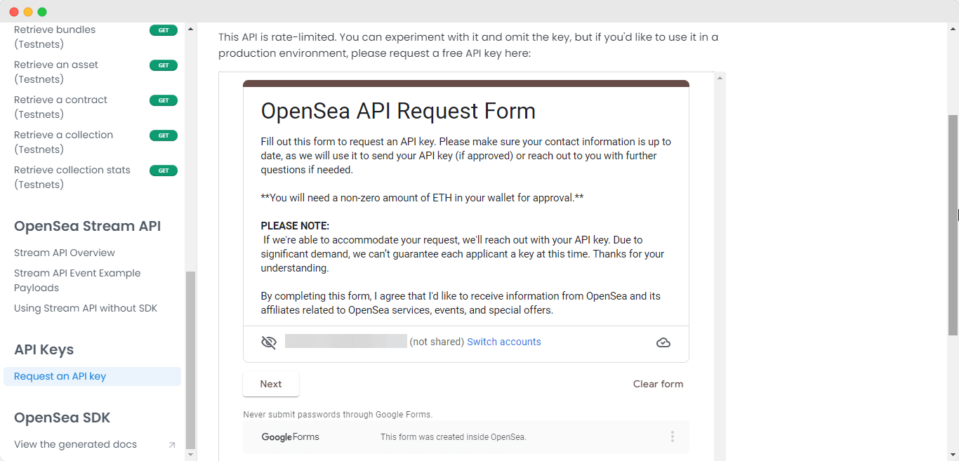This screenshot has height=461, width=959.
Task: Click the Google Forms logo in the footer
Action: [290, 436]
